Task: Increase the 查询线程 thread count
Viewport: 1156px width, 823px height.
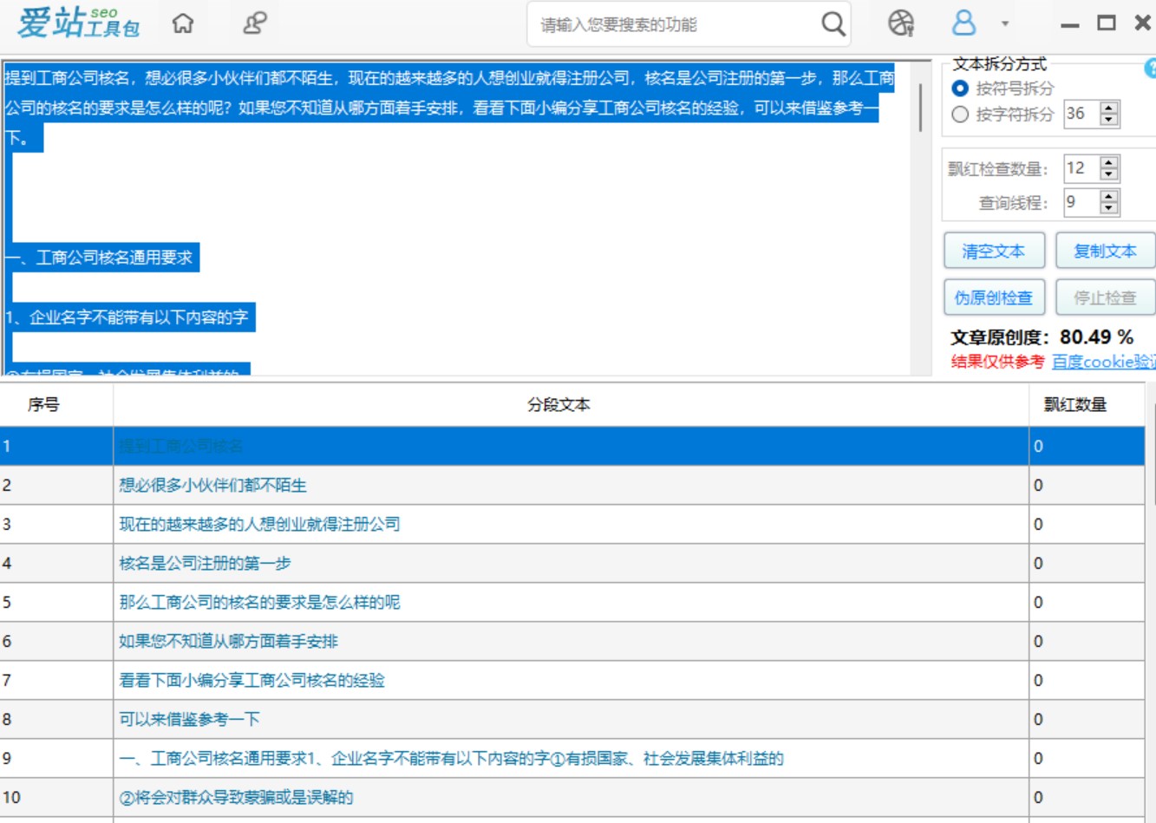Action: [1109, 196]
